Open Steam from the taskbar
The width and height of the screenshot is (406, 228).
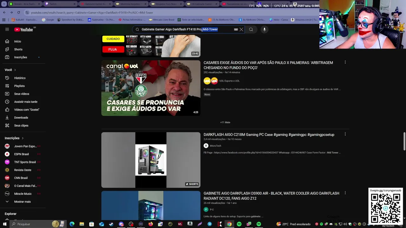click(111, 224)
